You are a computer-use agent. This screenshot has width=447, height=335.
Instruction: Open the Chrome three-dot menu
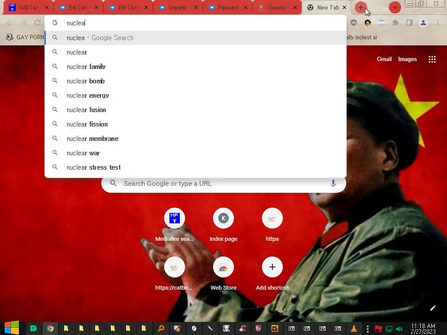pos(437,23)
